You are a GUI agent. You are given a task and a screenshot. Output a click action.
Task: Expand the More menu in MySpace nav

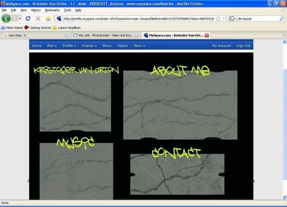point(139,46)
